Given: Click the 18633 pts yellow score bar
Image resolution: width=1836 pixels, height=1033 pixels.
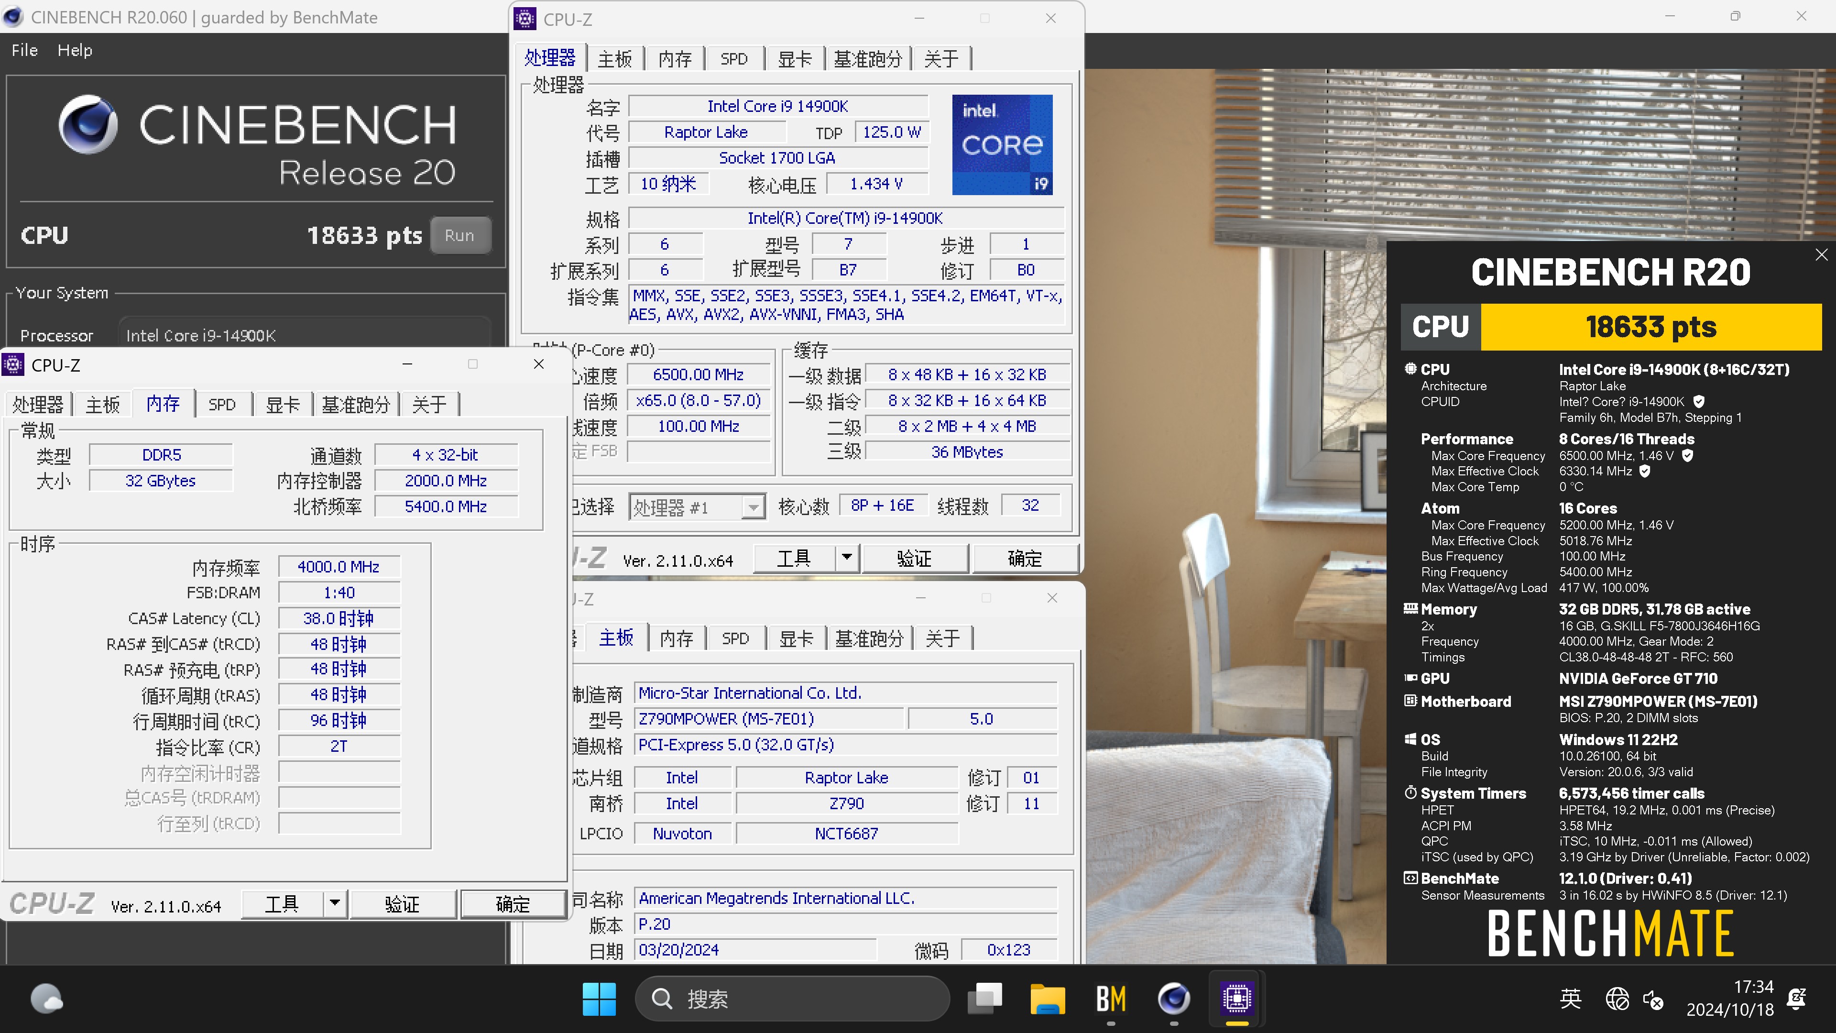Looking at the screenshot, I should [x=1650, y=327].
